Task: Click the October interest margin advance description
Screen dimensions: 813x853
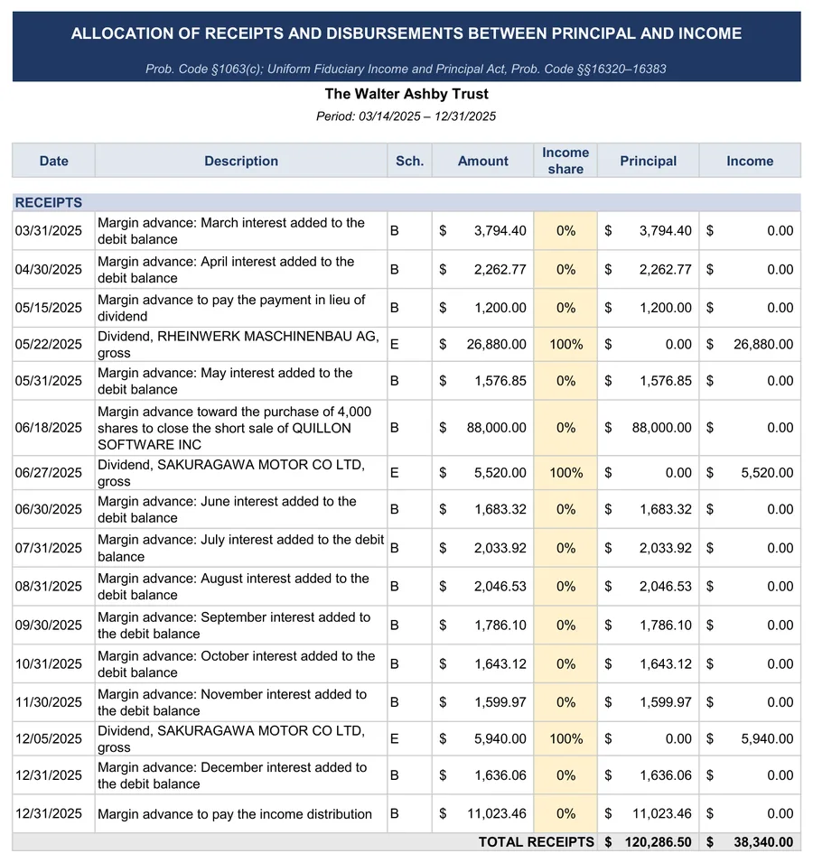Action: click(237, 664)
